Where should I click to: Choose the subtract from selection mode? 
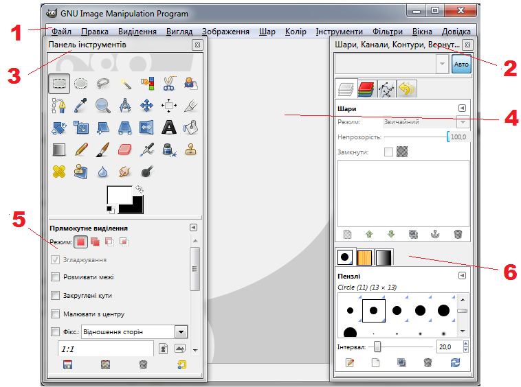tap(109, 242)
